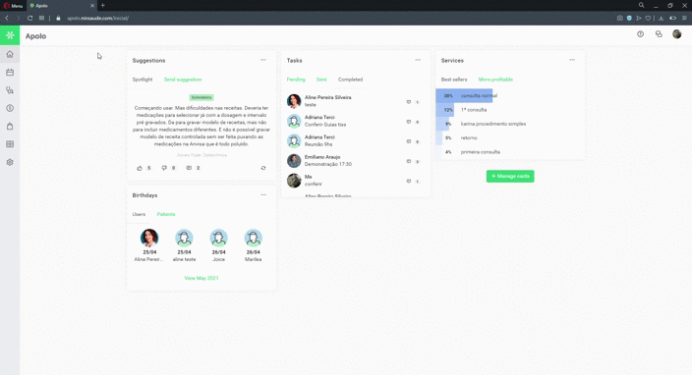This screenshot has height=375, width=692.
Task: Open the shopping bag icon in sidebar
Action: click(x=10, y=127)
